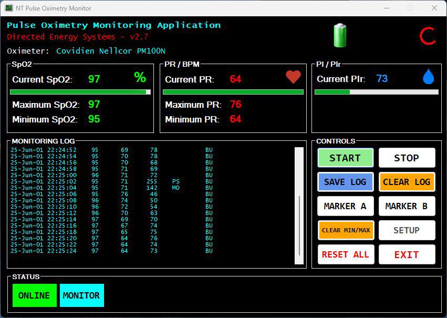This screenshot has height=318, width=447.
Task: Insert MARKER A into the log
Action: point(345,206)
